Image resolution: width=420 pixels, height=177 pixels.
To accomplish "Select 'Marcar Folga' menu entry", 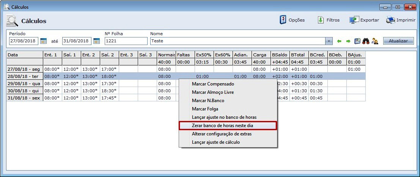I will tap(205, 109).
